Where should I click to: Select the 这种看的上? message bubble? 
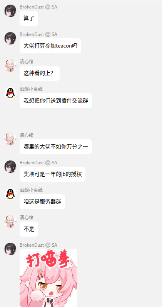point(40,73)
